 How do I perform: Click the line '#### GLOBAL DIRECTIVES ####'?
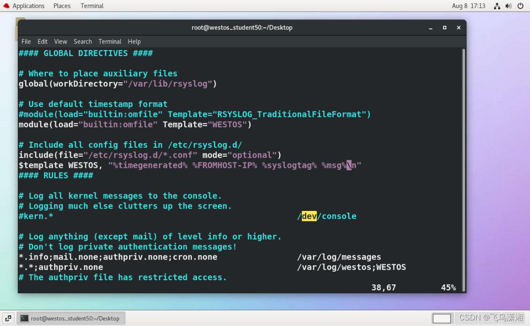coord(86,53)
